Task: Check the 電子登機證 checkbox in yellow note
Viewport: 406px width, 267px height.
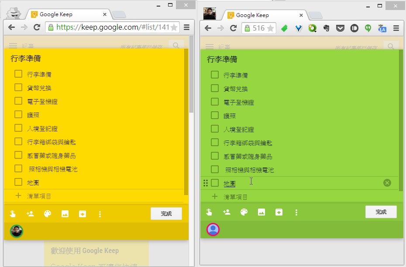Action: (18, 101)
